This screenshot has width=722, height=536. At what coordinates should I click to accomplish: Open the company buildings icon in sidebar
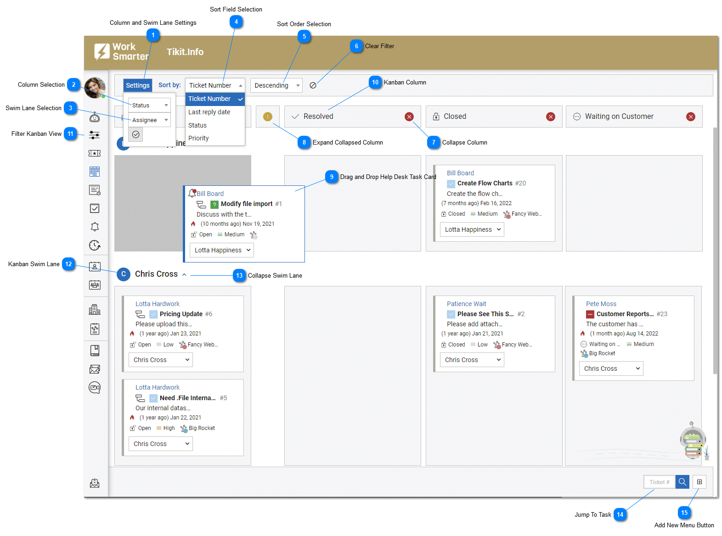[x=95, y=310]
